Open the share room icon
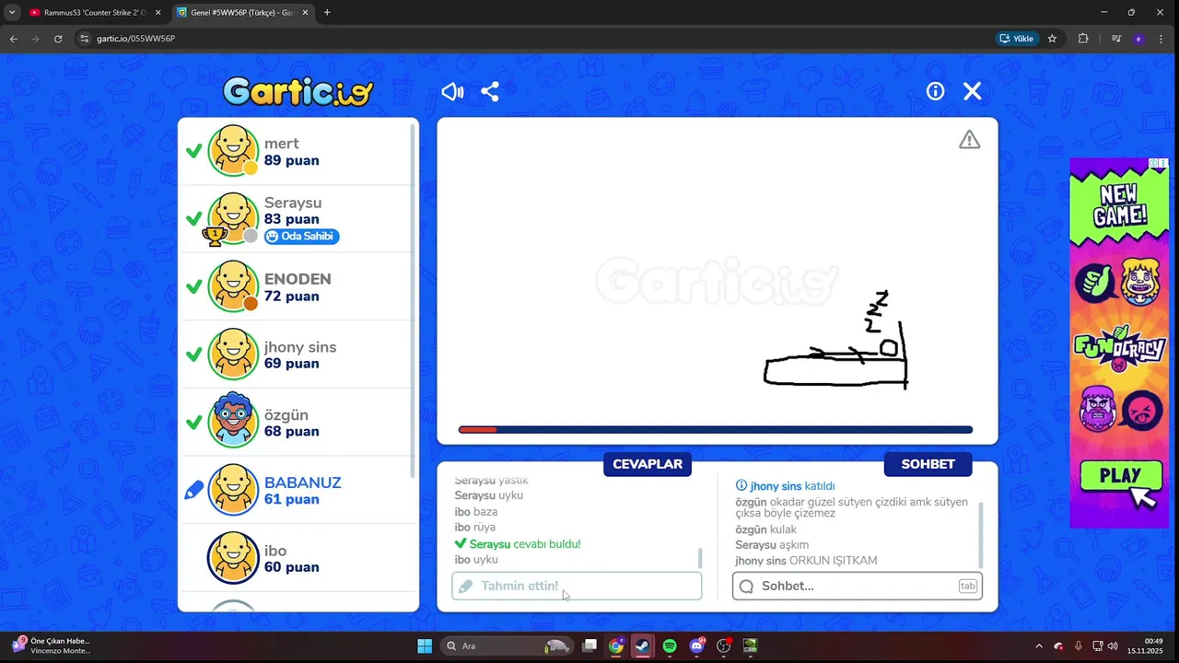Viewport: 1179px width, 663px height. 490,91
